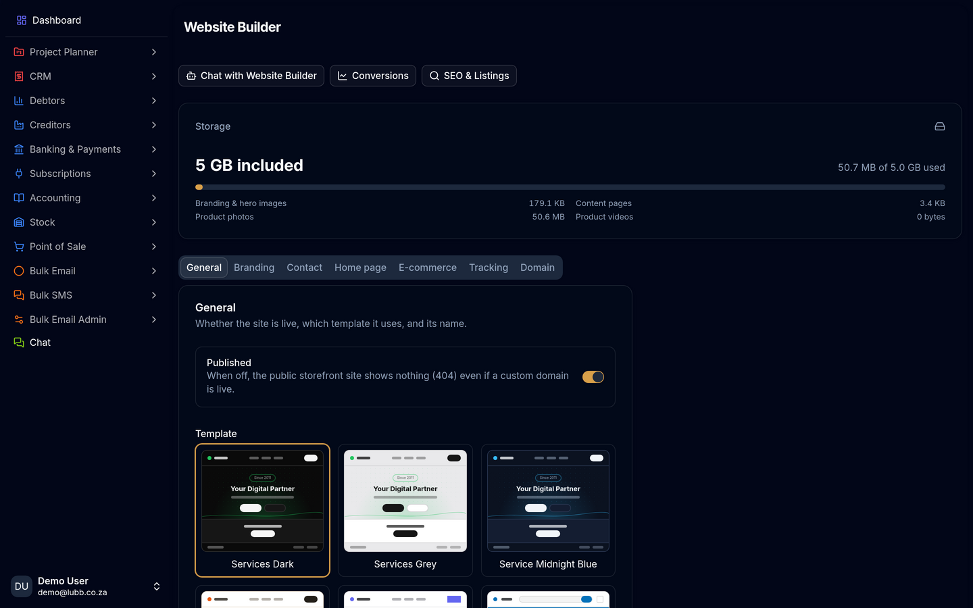Expand the Banking & Payments chevron
The image size is (973, 608).
[x=154, y=149]
